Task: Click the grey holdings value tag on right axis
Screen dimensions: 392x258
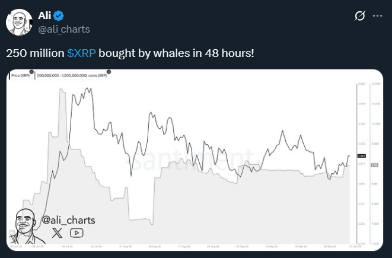Action: pyautogui.click(x=374, y=165)
